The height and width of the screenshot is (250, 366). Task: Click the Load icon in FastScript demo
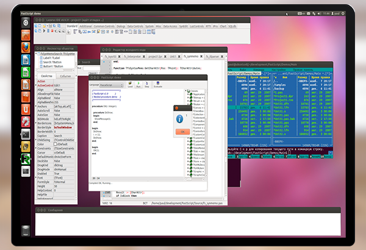[x=129, y=84]
